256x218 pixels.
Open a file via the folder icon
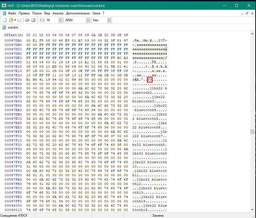point(11,20)
